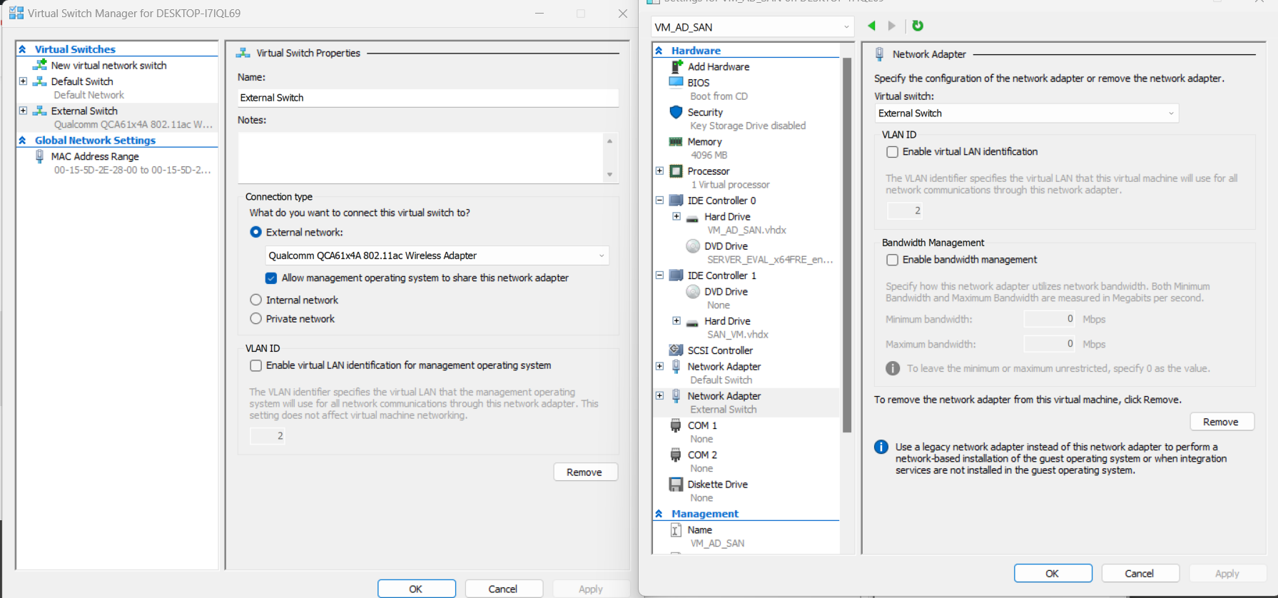Collapse the IDE Controller 0 node
1278x598 pixels.
pyautogui.click(x=659, y=201)
